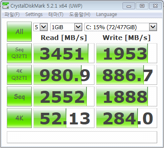Open the drive selector showing C: 15%
The height and width of the screenshot is (148, 164).
click(x=121, y=27)
